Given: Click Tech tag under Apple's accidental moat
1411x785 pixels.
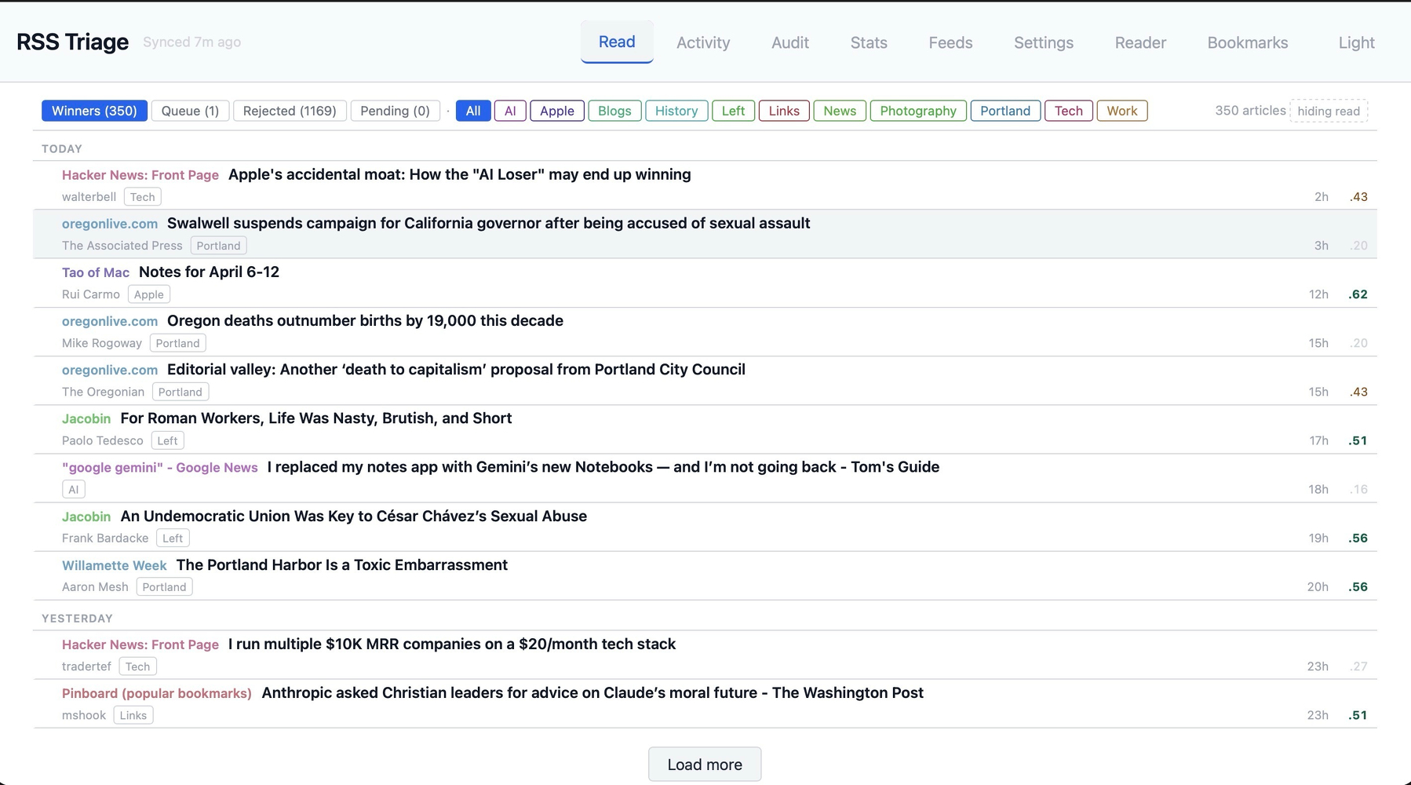Looking at the screenshot, I should tap(142, 197).
